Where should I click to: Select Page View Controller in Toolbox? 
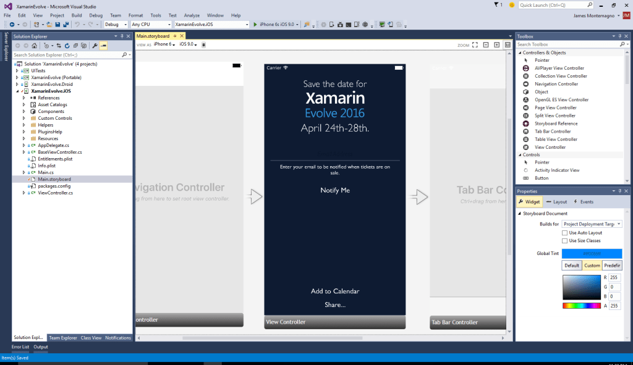[556, 107]
